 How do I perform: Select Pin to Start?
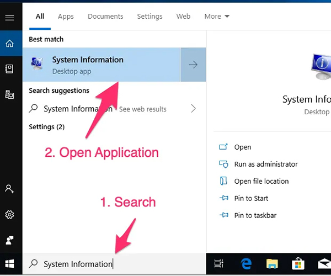point(251,198)
